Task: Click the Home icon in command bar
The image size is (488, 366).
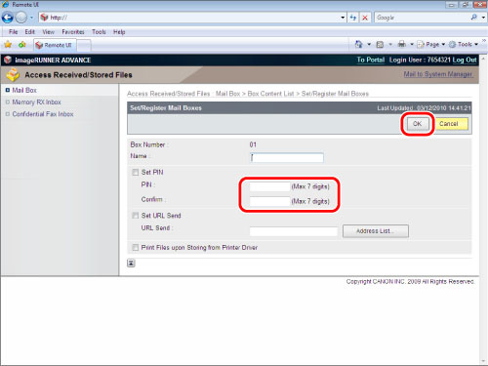Action: point(358,44)
